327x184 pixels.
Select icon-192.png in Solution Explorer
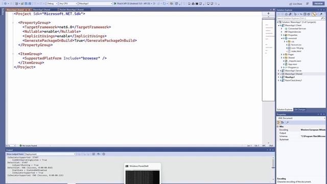297,48
